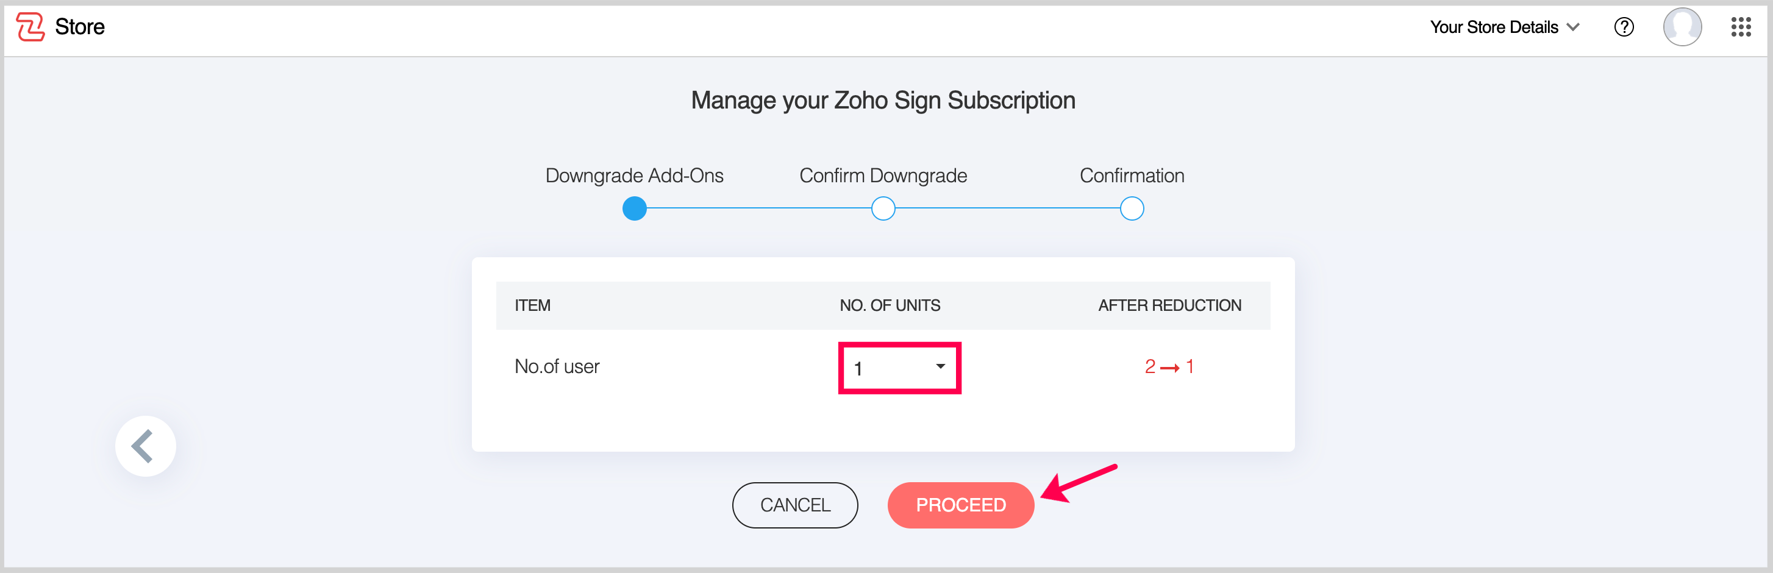Click the AFTER REDUCTION column header
This screenshot has width=1773, height=573.
coord(1169,305)
